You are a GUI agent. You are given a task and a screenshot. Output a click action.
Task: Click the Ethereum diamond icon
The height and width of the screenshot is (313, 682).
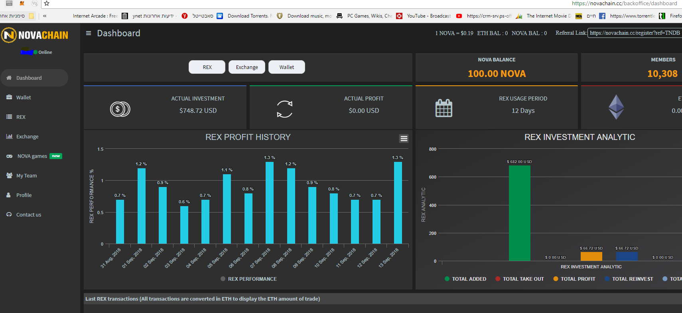click(x=616, y=107)
